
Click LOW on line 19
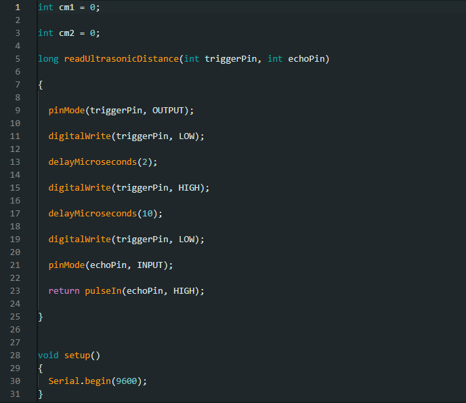click(186, 239)
